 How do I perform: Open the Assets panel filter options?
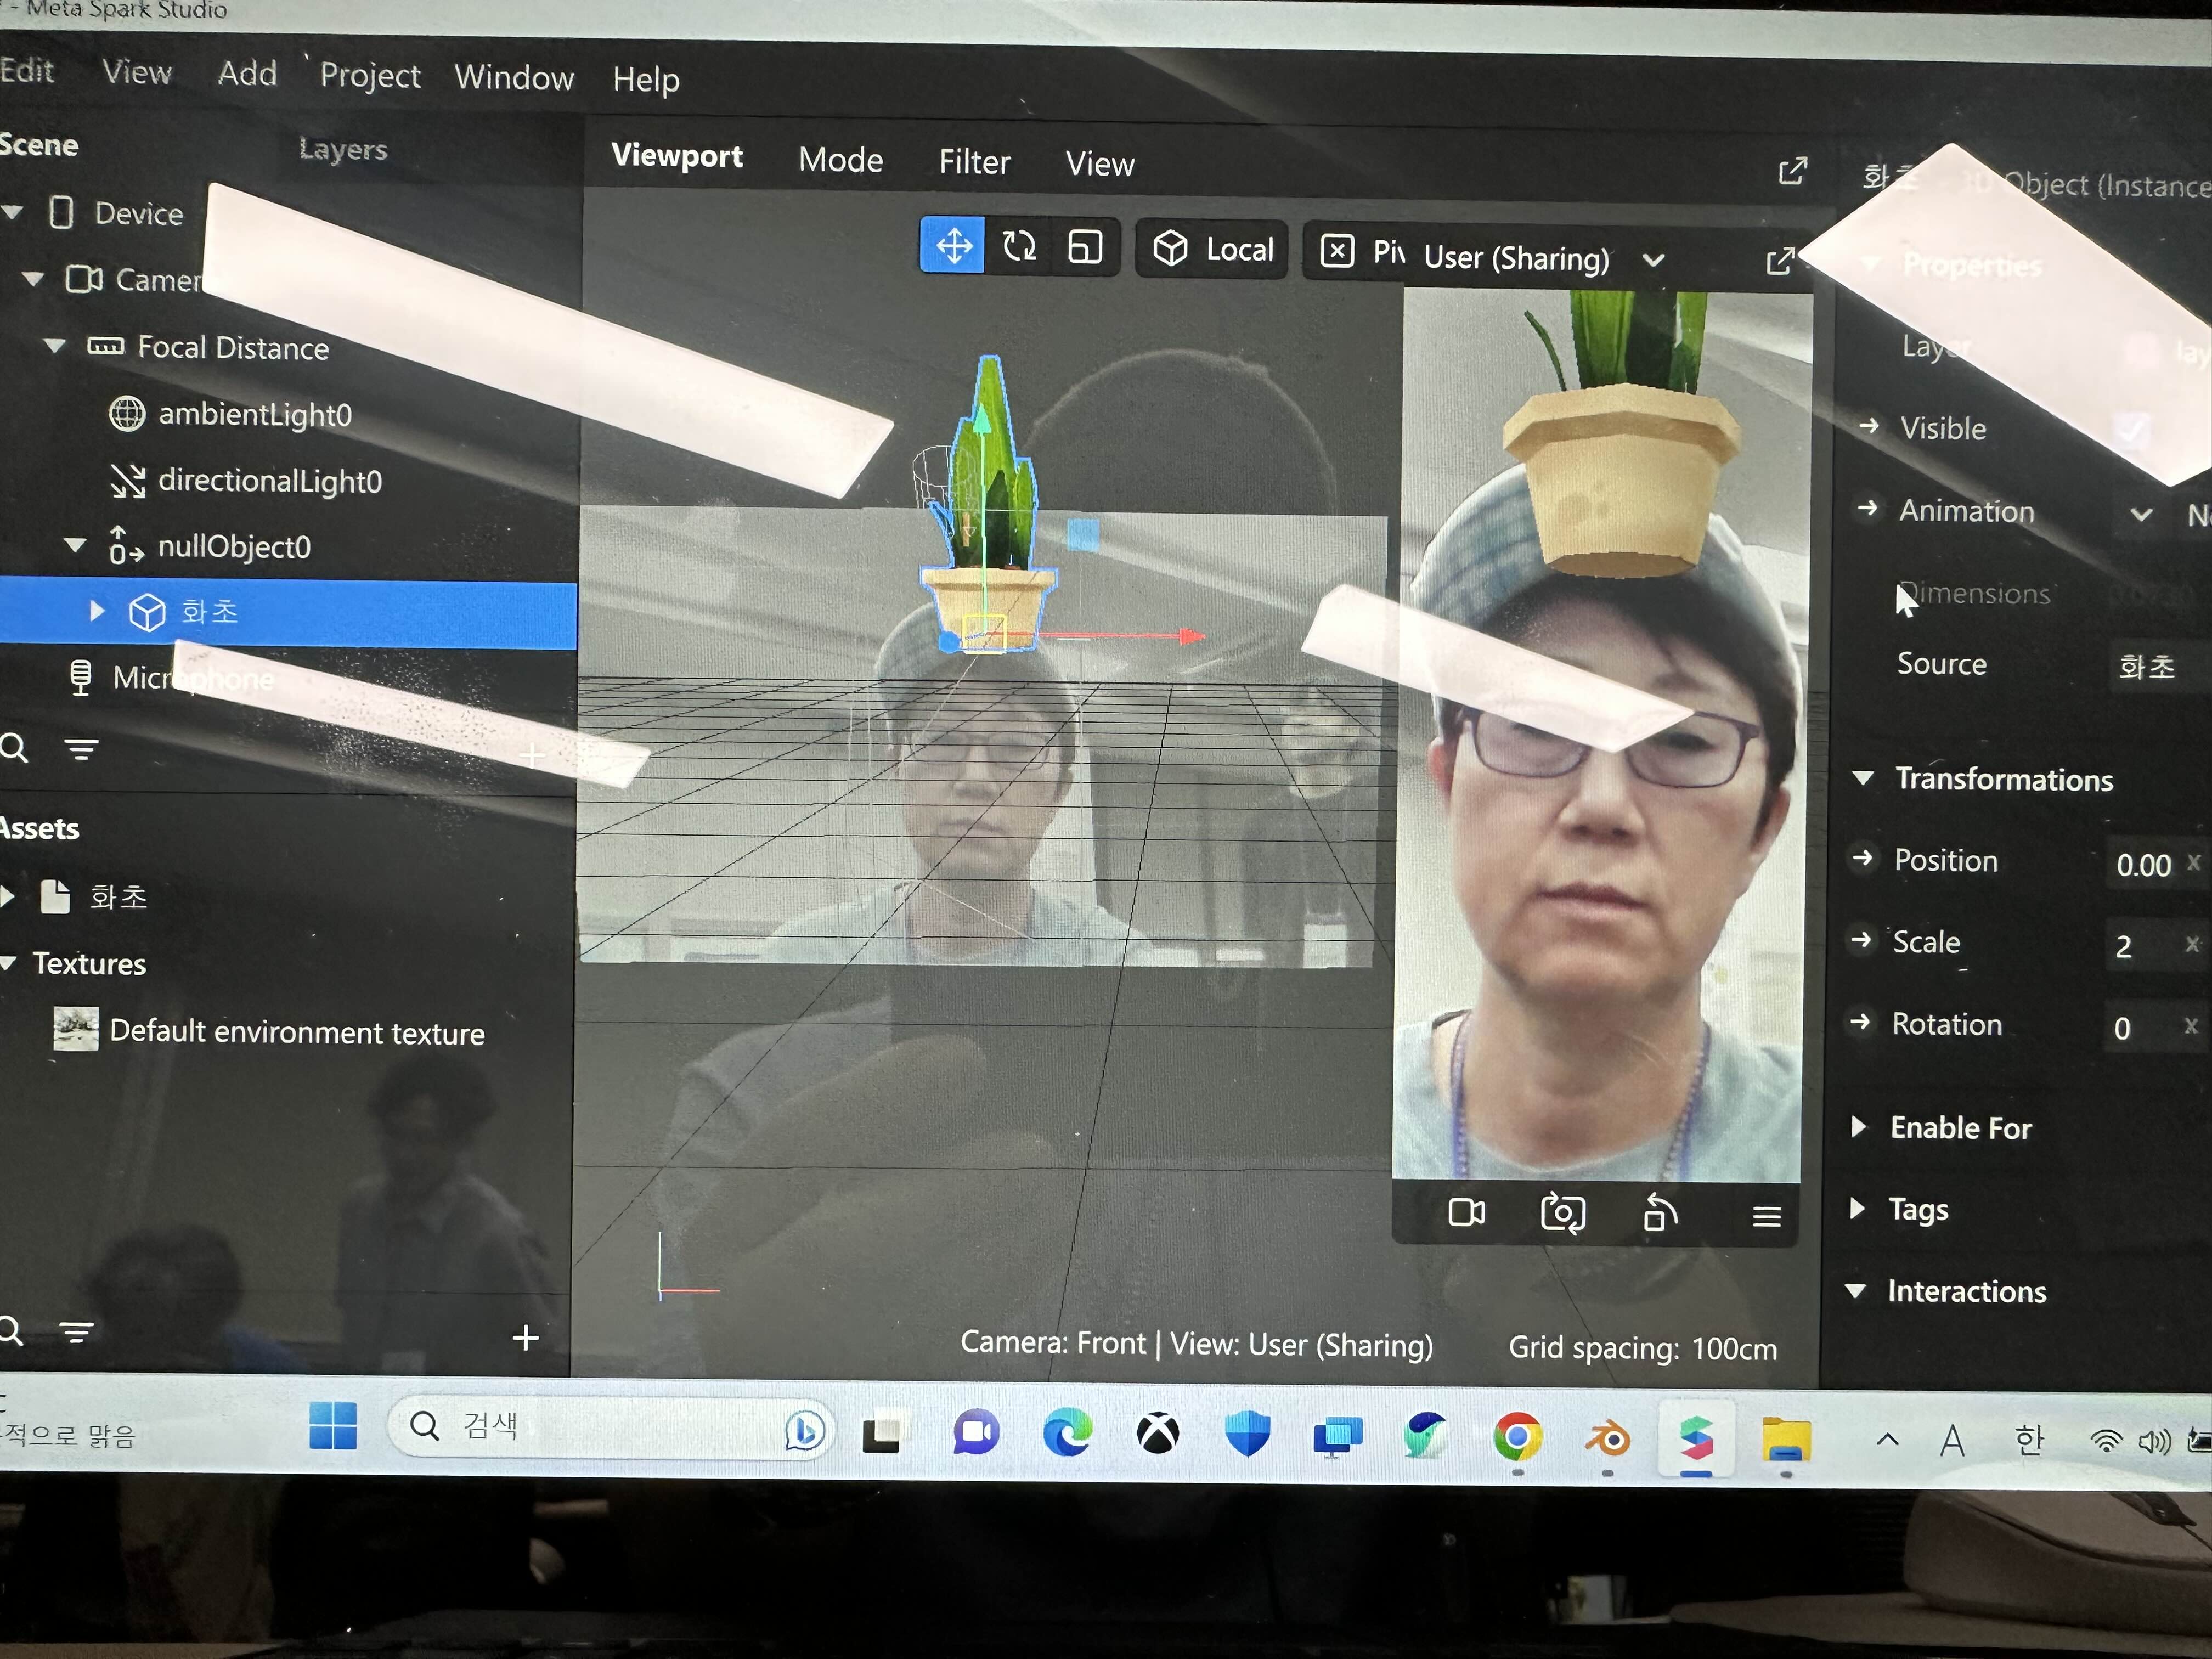[77, 1331]
